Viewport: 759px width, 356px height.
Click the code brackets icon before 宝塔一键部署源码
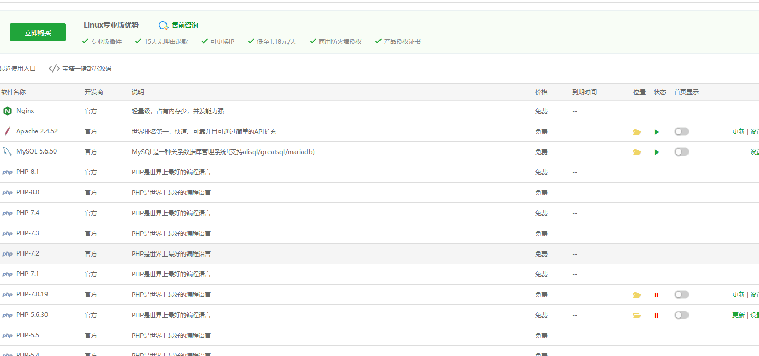pyautogui.click(x=54, y=68)
